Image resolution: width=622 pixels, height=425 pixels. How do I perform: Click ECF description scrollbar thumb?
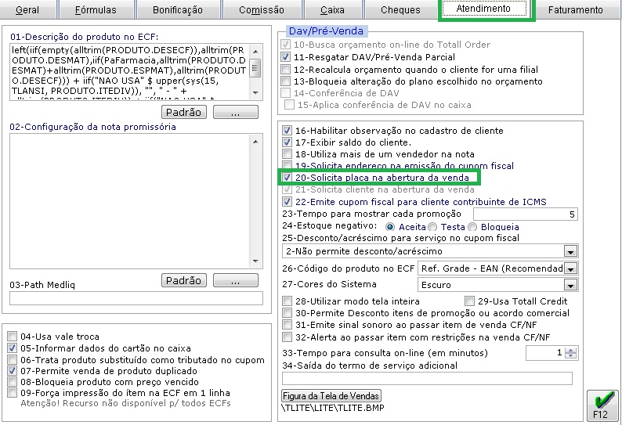[256, 68]
